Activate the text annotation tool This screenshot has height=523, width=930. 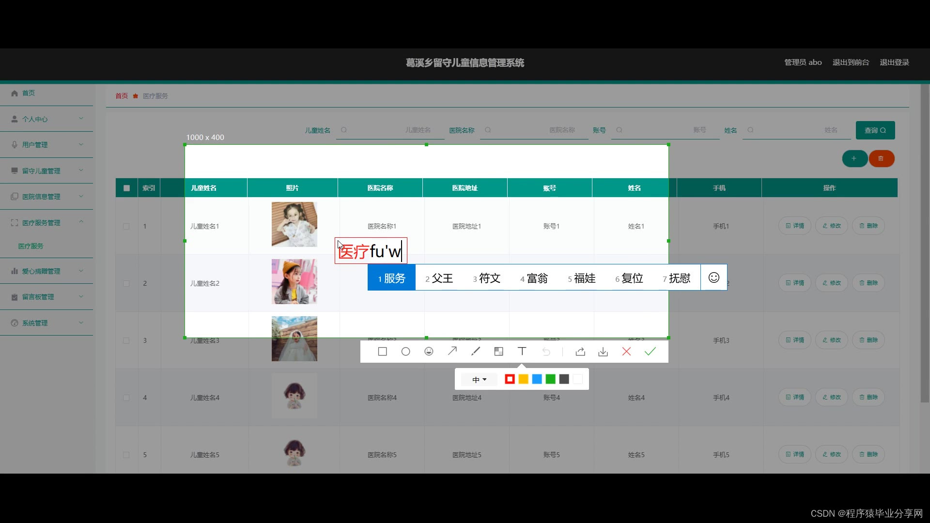[x=522, y=352]
